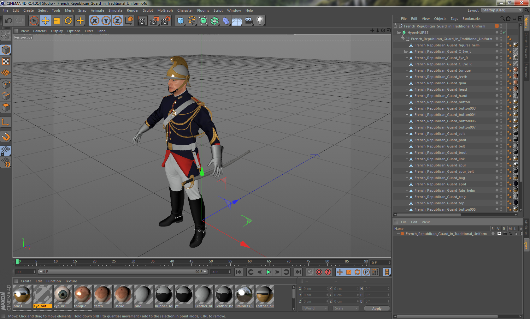
Task: Open the World coordinate dropdown
Action: coord(315,308)
